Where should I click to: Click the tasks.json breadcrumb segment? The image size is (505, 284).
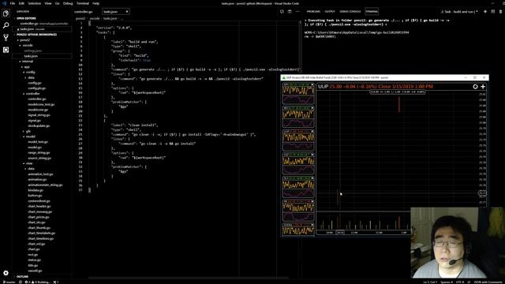coord(110,19)
